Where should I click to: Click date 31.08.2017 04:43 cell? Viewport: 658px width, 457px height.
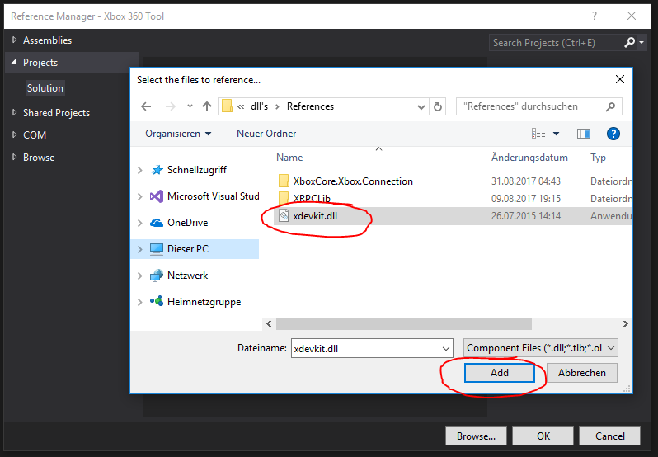pos(526,181)
